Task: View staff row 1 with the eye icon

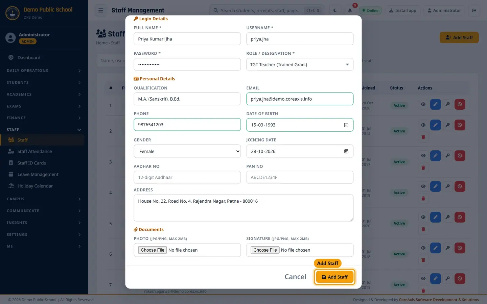Action: tap(423, 104)
